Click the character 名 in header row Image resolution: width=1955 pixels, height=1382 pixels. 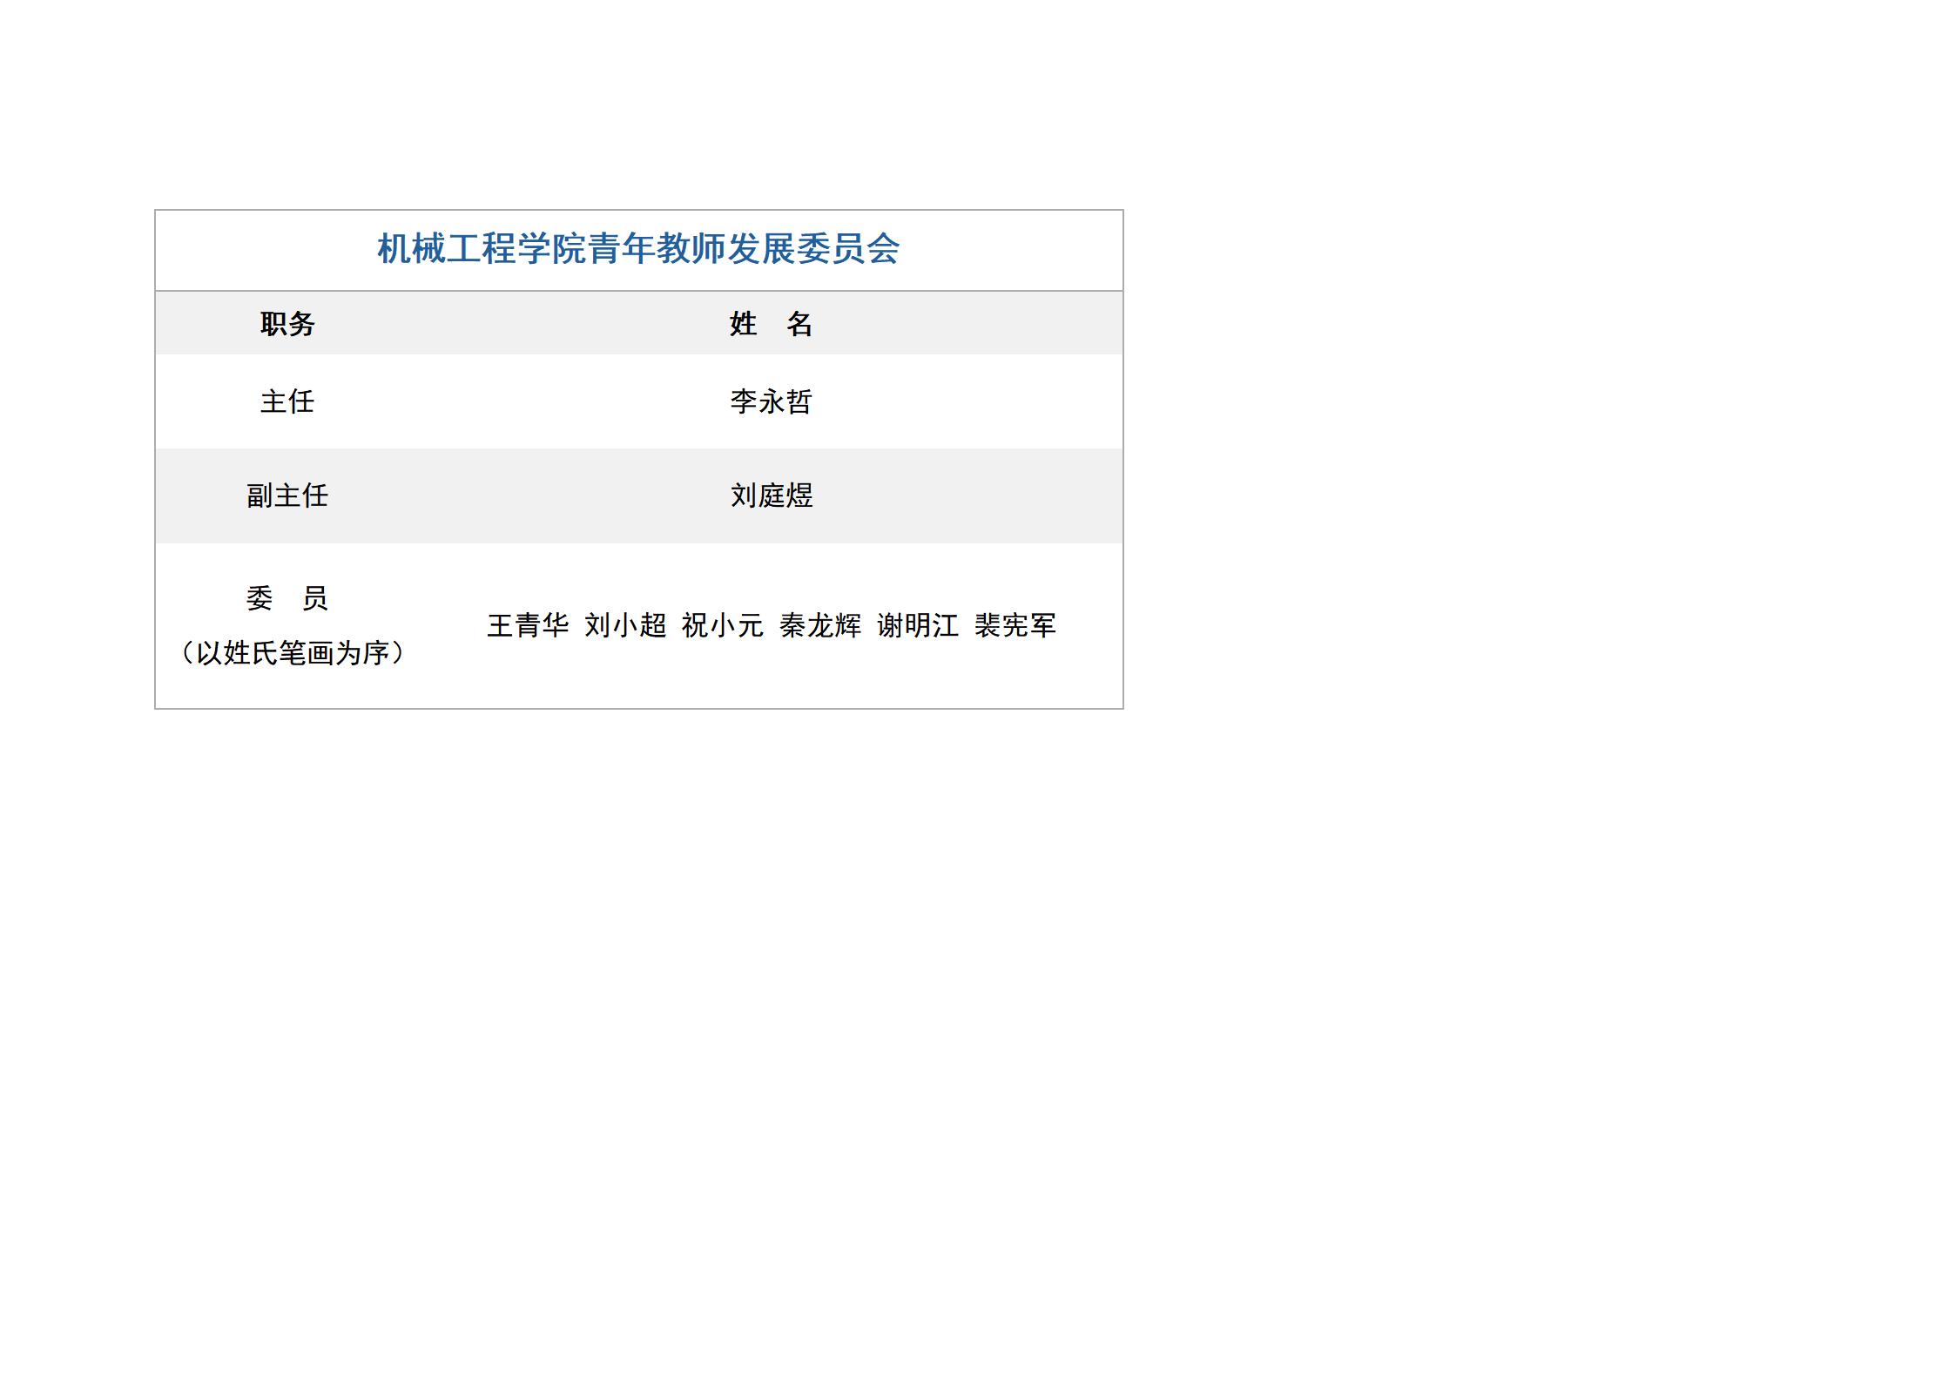coord(799,324)
